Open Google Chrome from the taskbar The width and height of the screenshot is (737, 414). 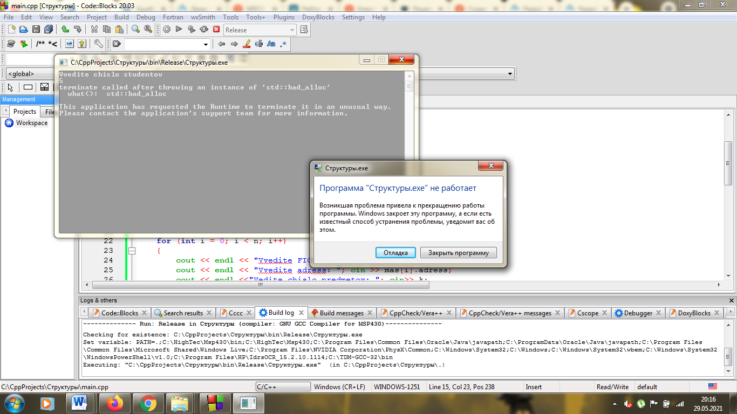click(148, 403)
